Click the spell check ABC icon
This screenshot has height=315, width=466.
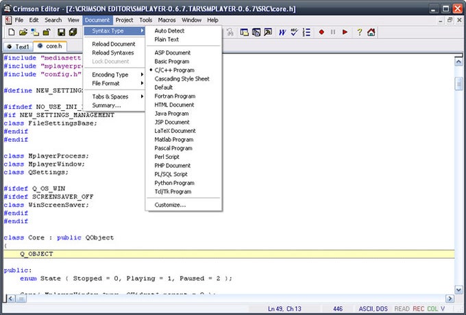click(294, 32)
